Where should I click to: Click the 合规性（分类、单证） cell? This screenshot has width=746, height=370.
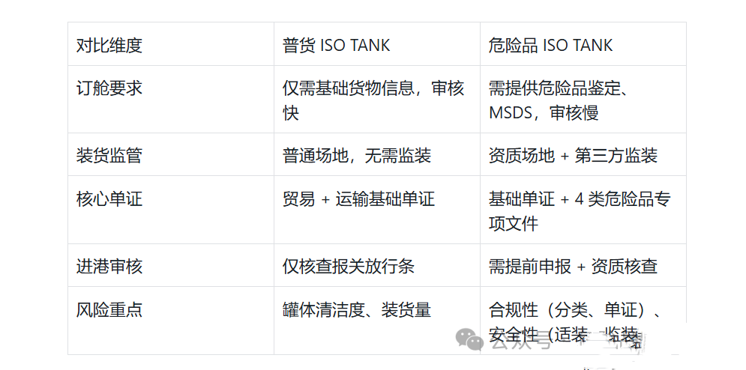coord(574,310)
